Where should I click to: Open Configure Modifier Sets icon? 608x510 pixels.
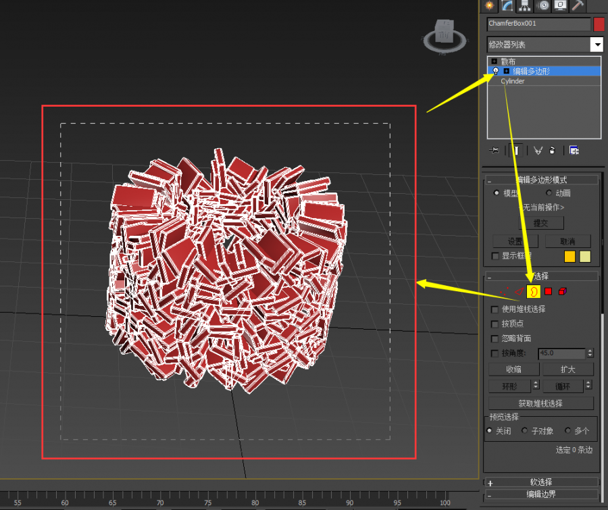(574, 151)
